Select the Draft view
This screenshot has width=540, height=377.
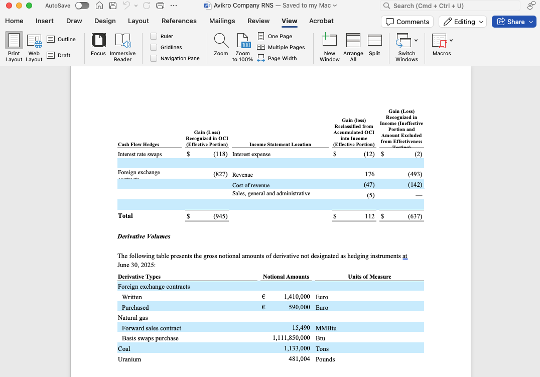pyautogui.click(x=59, y=55)
